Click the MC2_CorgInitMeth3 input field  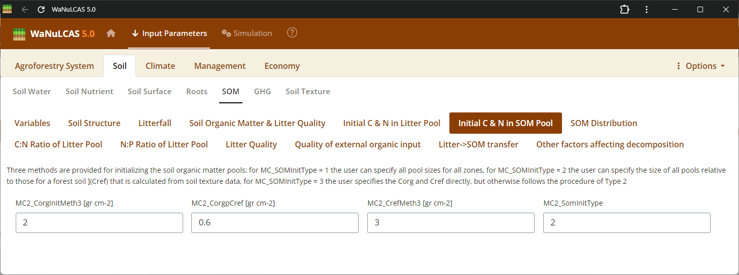(x=99, y=223)
